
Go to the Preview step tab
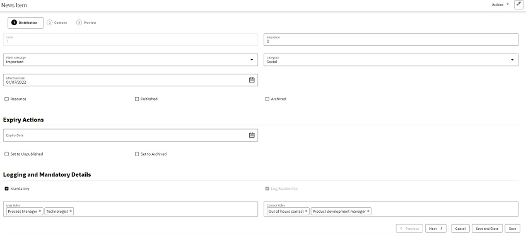(86, 23)
